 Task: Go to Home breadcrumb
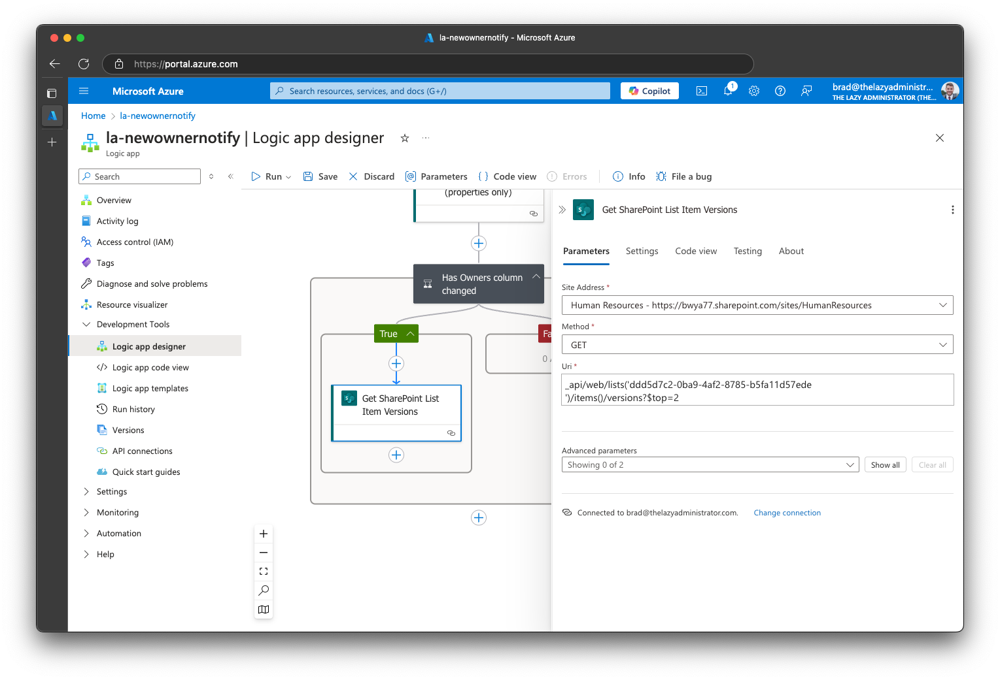pos(93,116)
